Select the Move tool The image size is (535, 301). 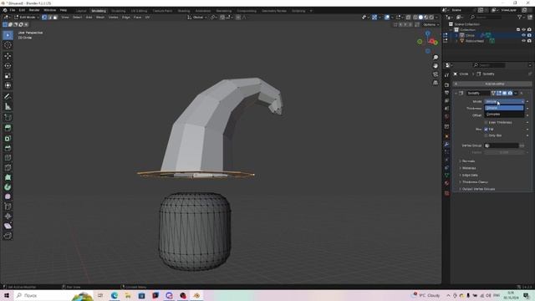coord(8,56)
